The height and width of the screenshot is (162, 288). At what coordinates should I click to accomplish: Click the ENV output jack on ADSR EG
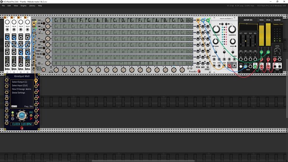click(255, 66)
